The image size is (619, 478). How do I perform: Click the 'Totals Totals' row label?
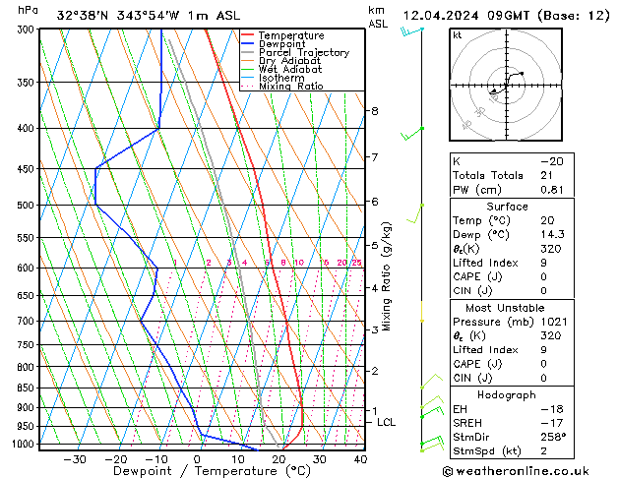[488, 175]
